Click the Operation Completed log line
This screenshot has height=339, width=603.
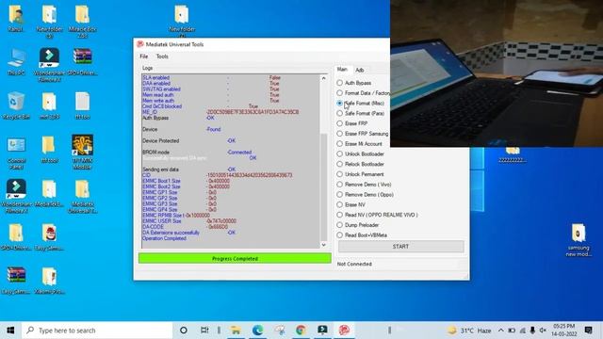coord(164,238)
